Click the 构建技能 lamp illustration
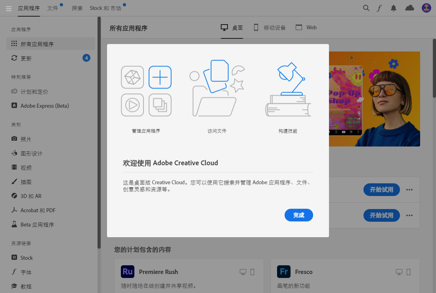Image resolution: width=436 pixels, height=293 pixels. (x=288, y=89)
